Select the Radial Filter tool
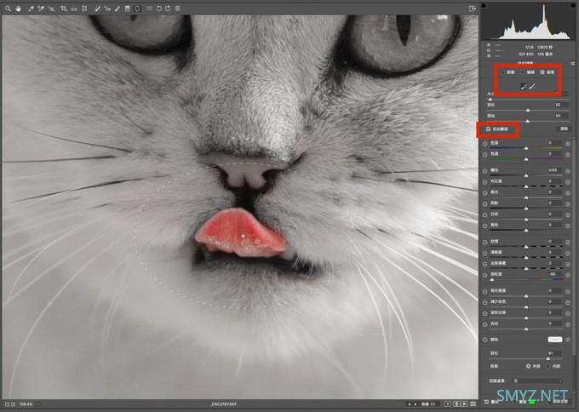This screenshot has height=412, width=579. [137, 9]
